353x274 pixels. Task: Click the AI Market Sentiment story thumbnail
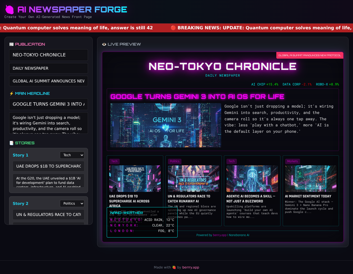[311, 179]
